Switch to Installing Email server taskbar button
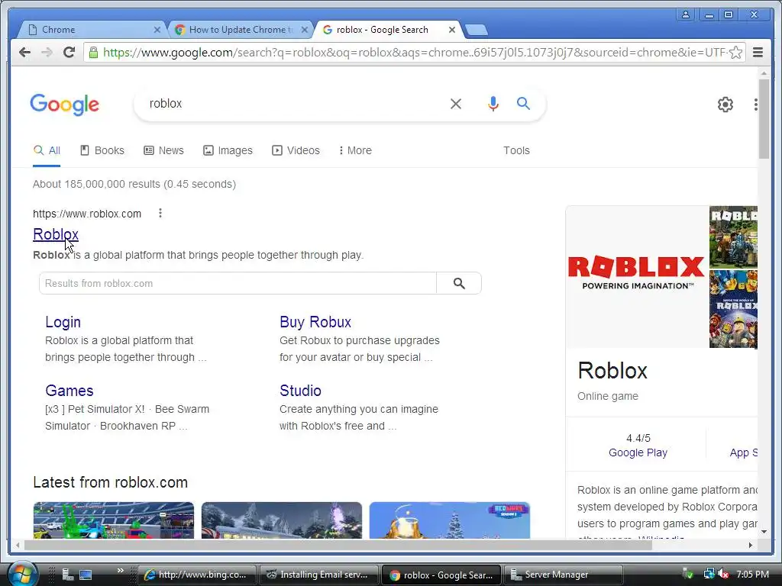Screen dimensions: 782x586 coord(319,575)
